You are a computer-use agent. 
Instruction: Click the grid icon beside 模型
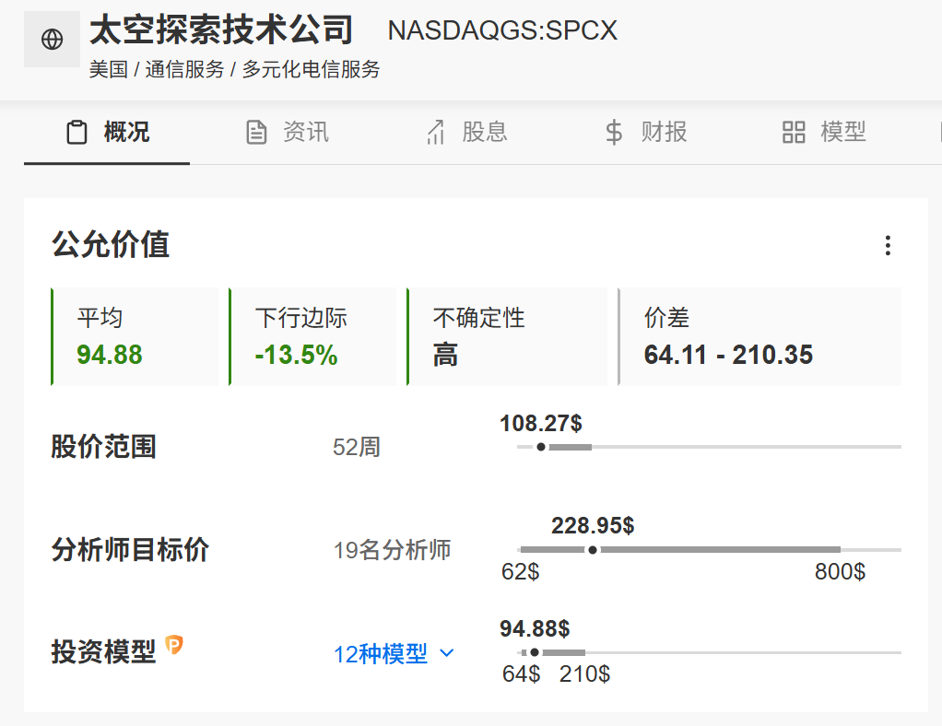[794, 132]
